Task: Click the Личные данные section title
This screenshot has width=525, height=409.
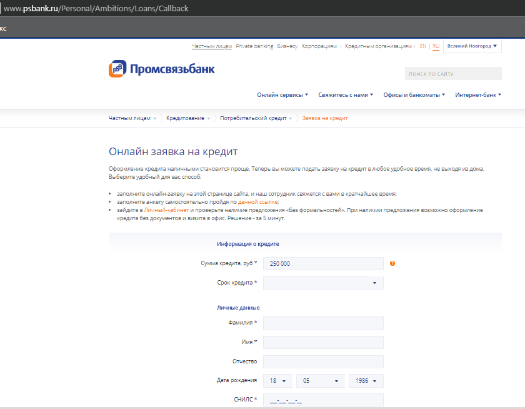Action: pos(238,308)
